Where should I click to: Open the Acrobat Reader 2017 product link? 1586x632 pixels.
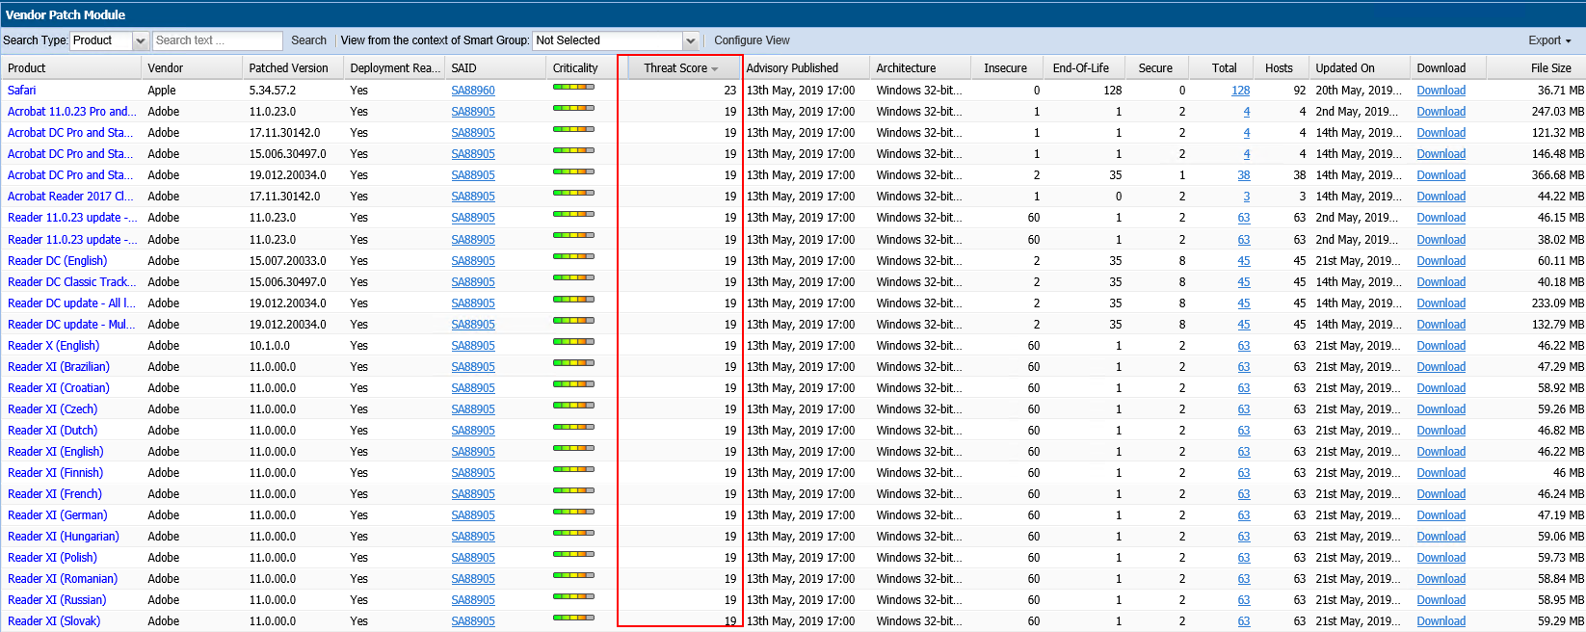pos(70,197)
